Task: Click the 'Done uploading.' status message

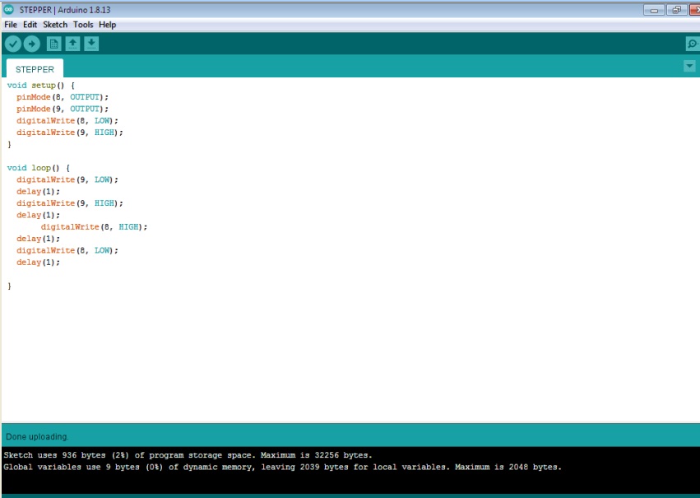Action: pyautogui.click(x=37, y=437)
